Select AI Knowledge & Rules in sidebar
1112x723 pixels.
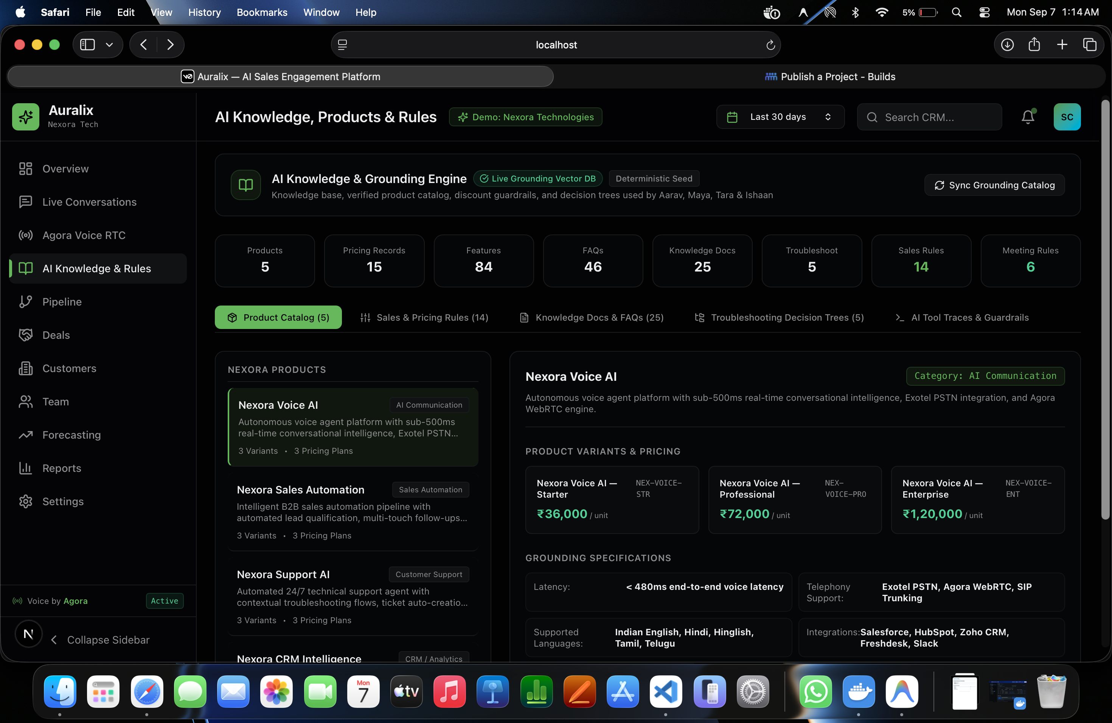pyautogui.click(x=98, y=268)
